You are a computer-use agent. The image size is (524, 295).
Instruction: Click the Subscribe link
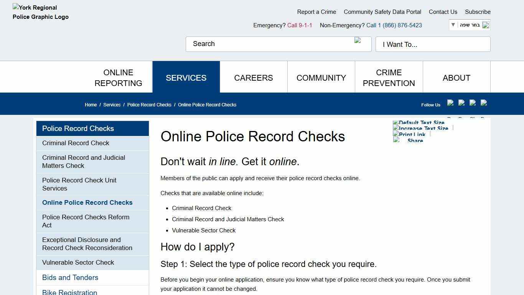click(x=477, y=12)
